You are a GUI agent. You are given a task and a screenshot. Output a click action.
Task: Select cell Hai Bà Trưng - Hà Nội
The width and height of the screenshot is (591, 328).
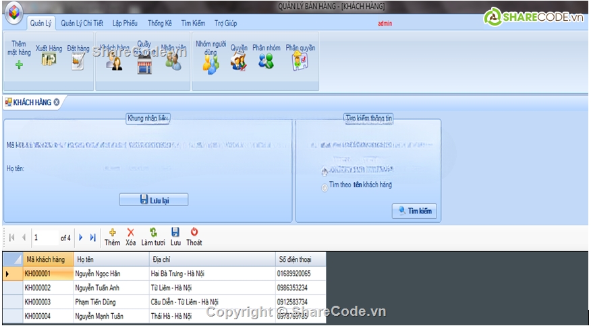(213, 273)
